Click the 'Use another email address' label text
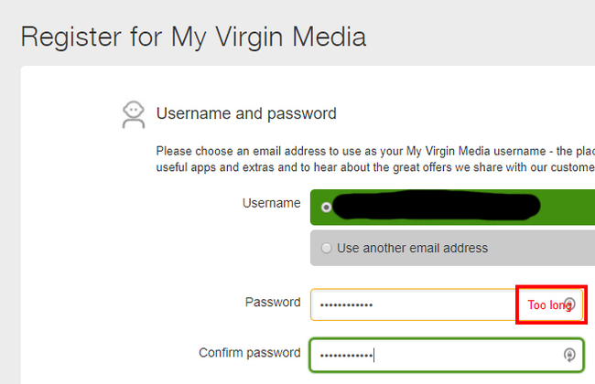 [412, 248]
